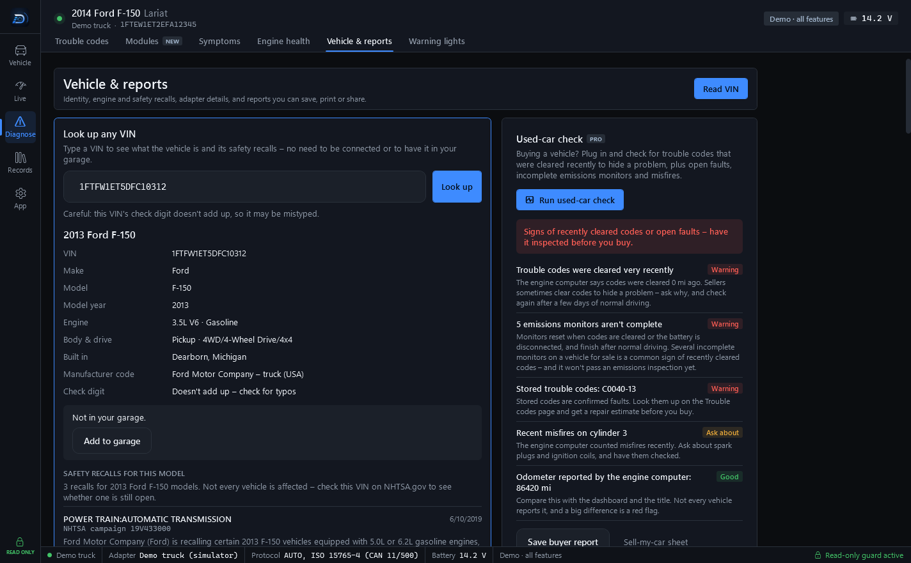Click the recently cleared codes warning banner
The image size is (911, 563).
point(630,236)
